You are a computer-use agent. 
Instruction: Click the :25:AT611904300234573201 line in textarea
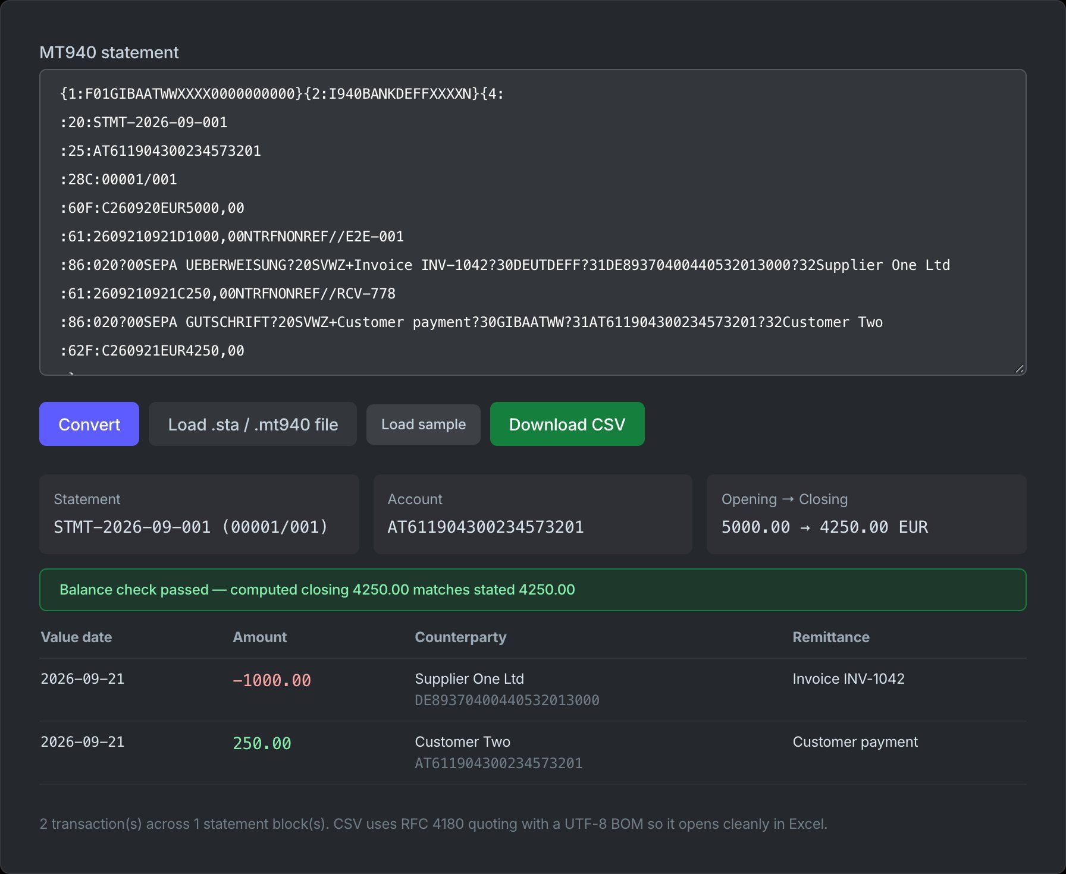(161, 151)
